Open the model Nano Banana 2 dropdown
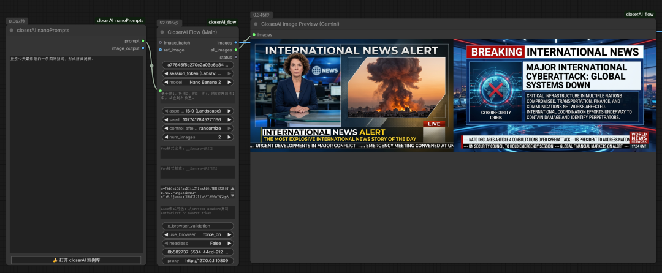The image size is (662, 273). [197, 82]
